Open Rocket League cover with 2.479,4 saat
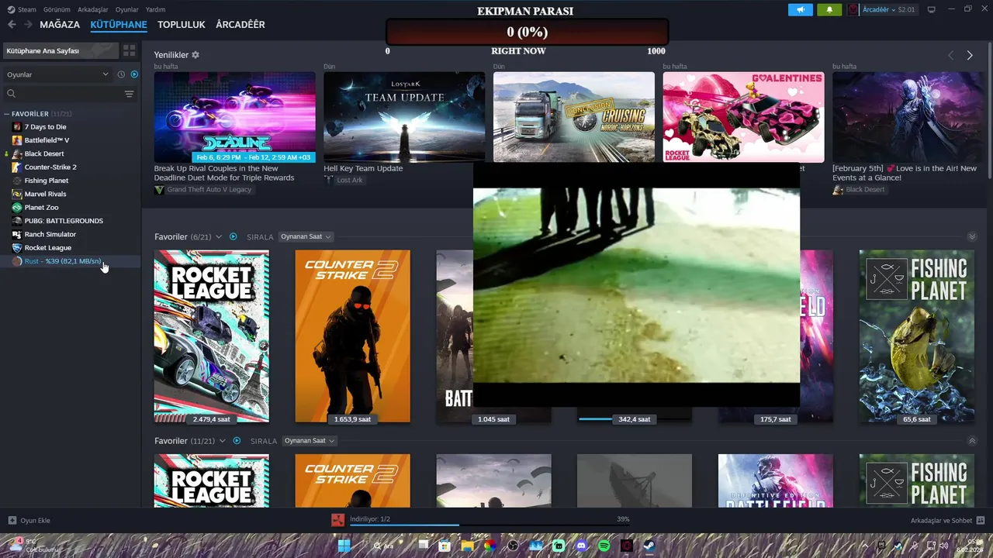The image size is (993, 558). [212, 336]
